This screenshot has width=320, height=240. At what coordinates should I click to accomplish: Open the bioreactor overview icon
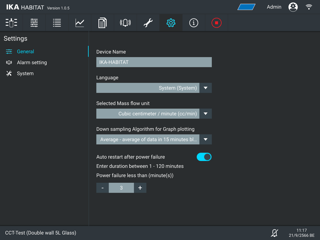pos(12,23)
